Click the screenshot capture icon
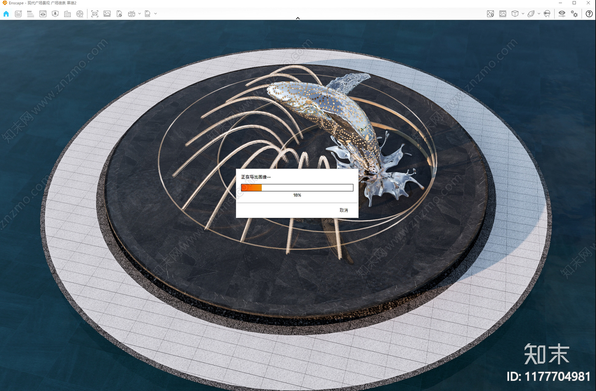This screenshot has height=391, width=596. [x=95, y=14]
